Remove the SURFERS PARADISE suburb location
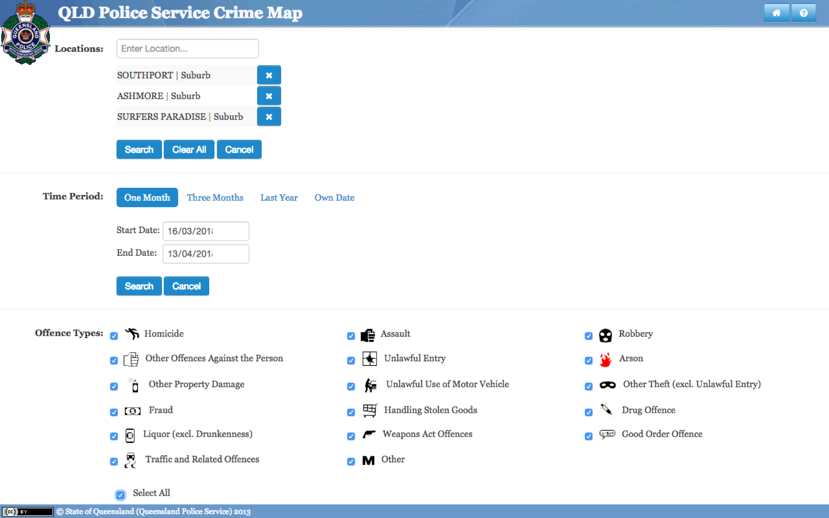The height and width of the screenshot is (518, 829). point(269,116)
